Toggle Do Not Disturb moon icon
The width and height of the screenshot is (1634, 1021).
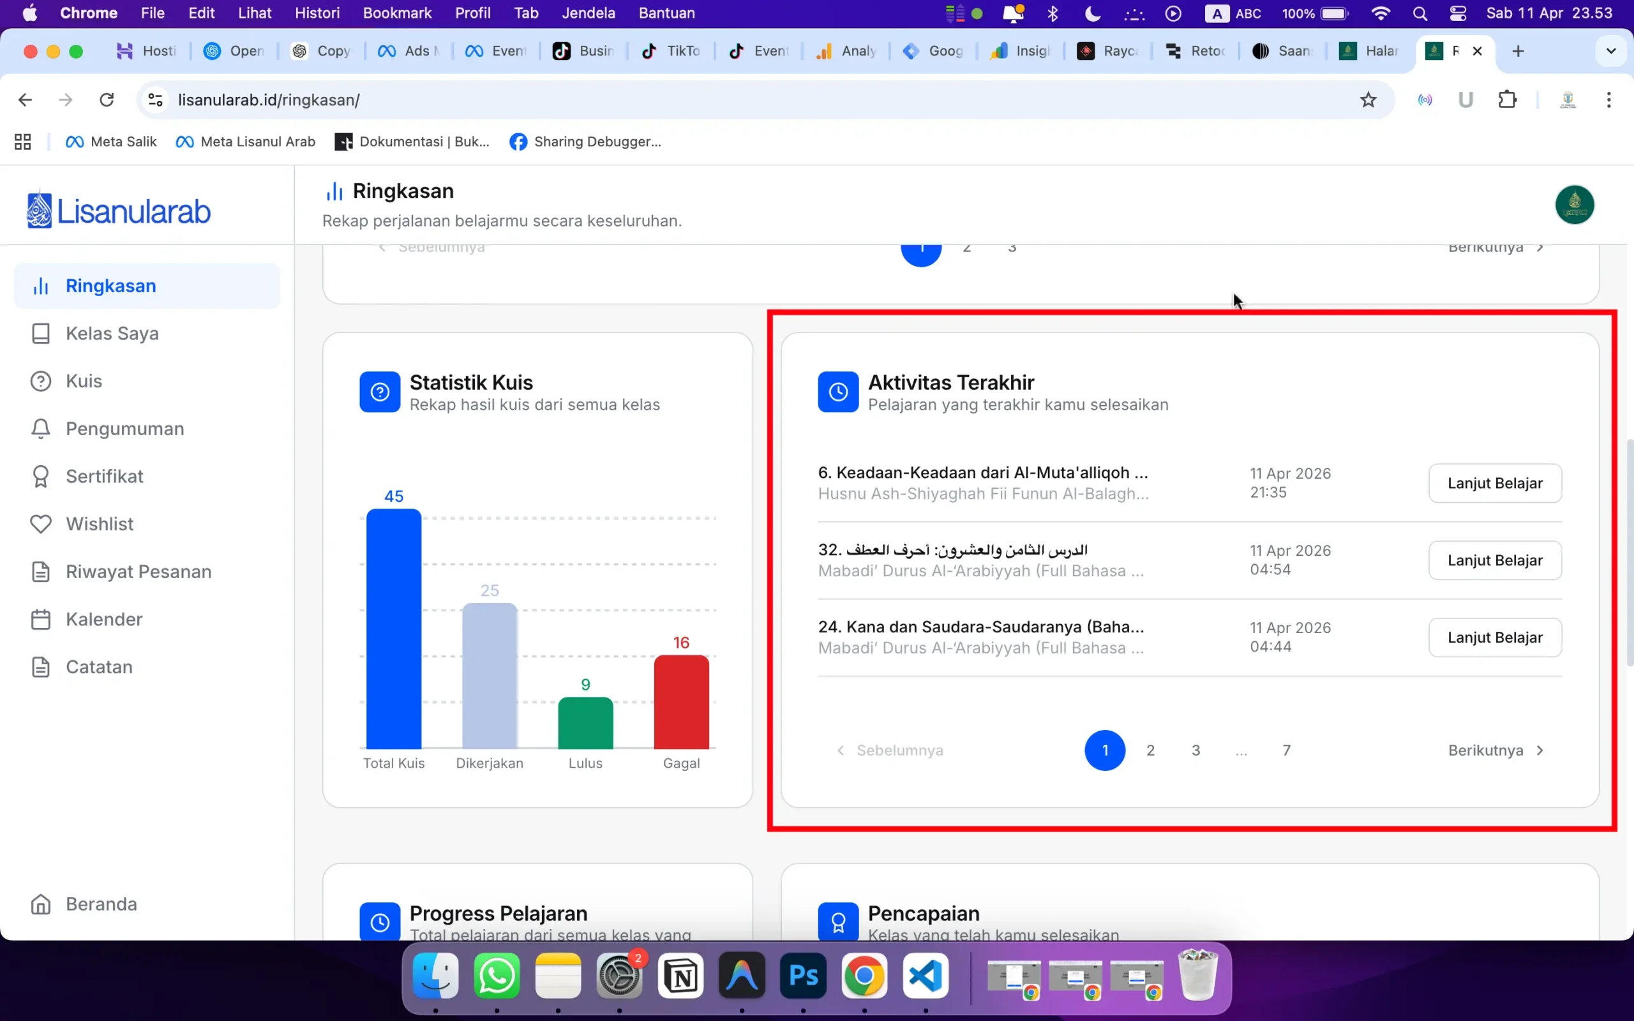point(1092,13)
